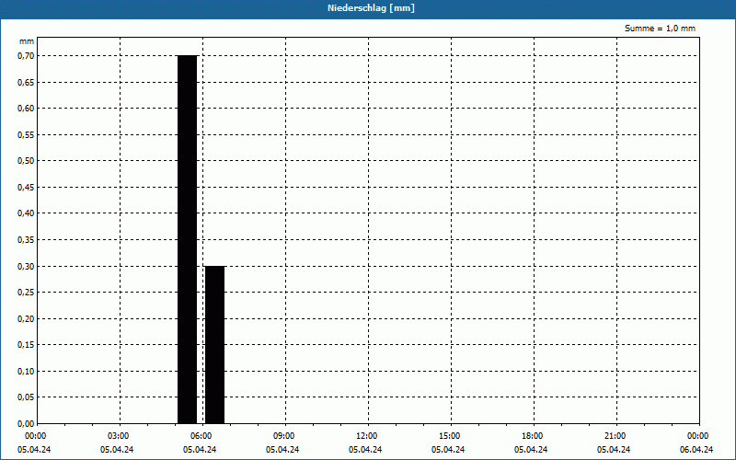This screenshot has height=460, width=736.
Task: Click the 05.04.24 date under 18:00
Action: tap(531, 450)
